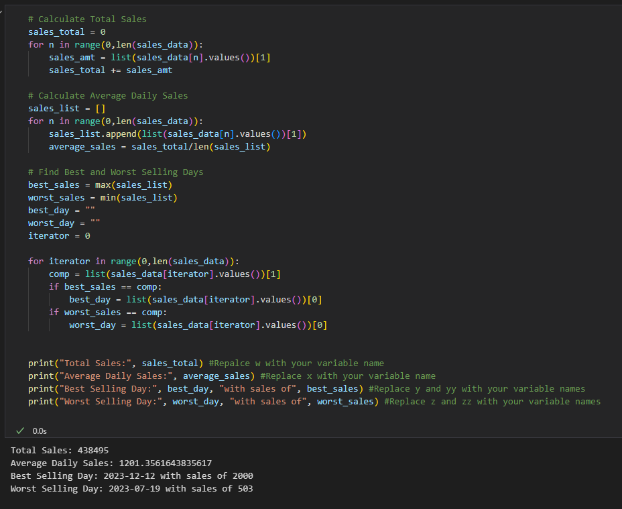Click the '#Replace x with your variable name' comment
Viewport: 622px width, 509px height.
click(348, 376)
